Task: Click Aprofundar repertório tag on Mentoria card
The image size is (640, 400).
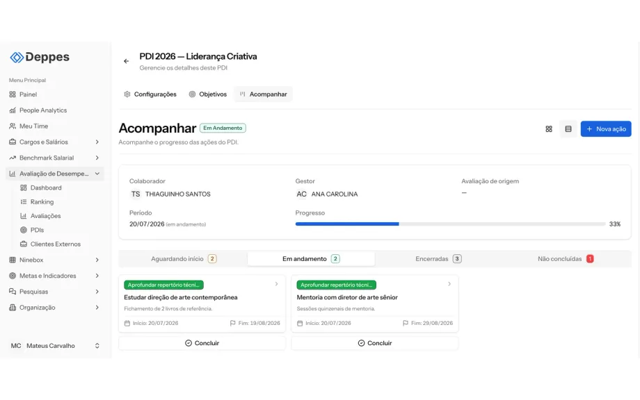Action: click(336, 285)
